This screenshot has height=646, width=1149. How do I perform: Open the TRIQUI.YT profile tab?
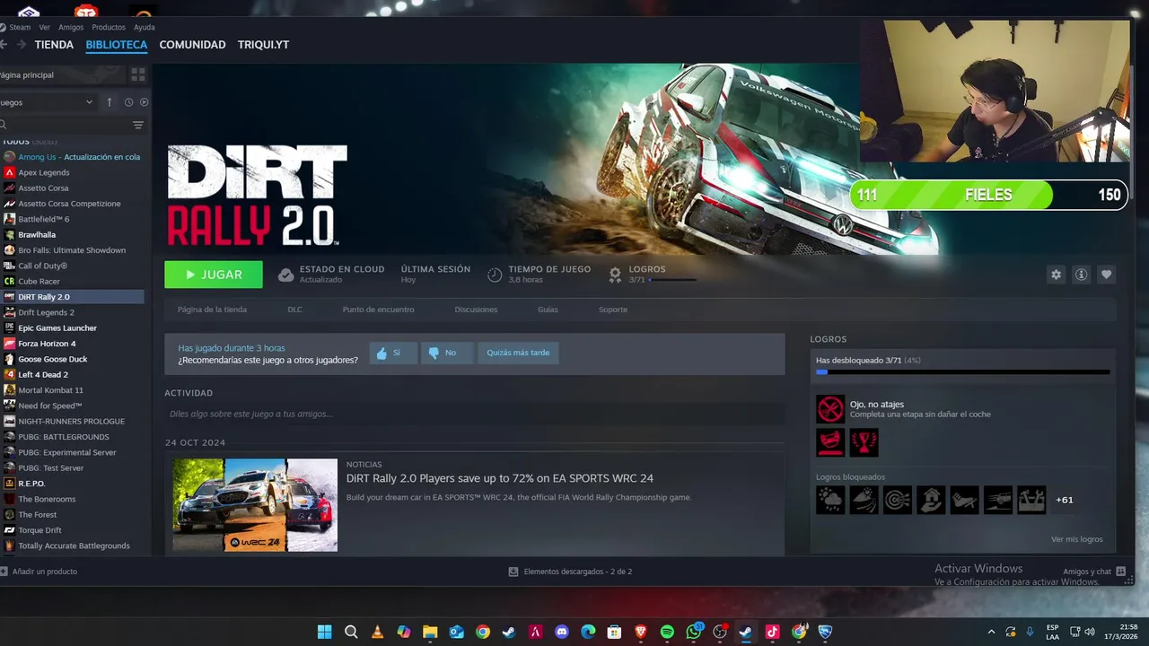(263, 44)
